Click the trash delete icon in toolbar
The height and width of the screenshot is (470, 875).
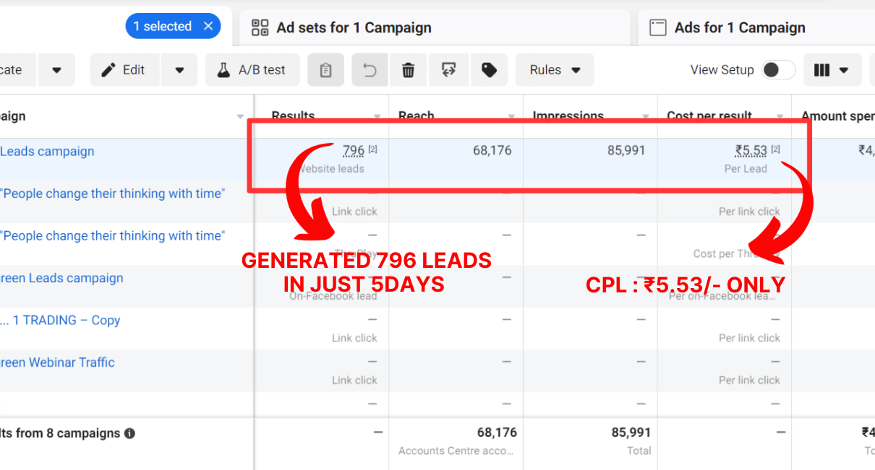tap(409, 70)
